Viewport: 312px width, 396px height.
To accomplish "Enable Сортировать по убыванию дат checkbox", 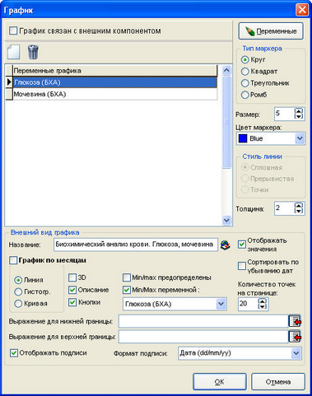I will [x=242, y=266].
